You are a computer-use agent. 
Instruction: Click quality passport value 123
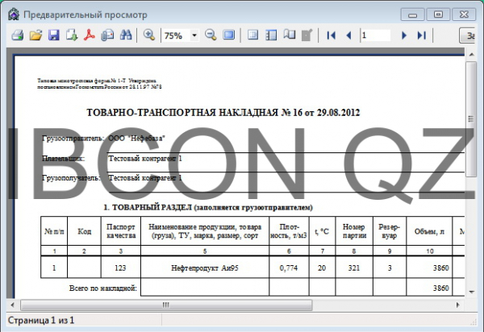click(x=120, y=268)
